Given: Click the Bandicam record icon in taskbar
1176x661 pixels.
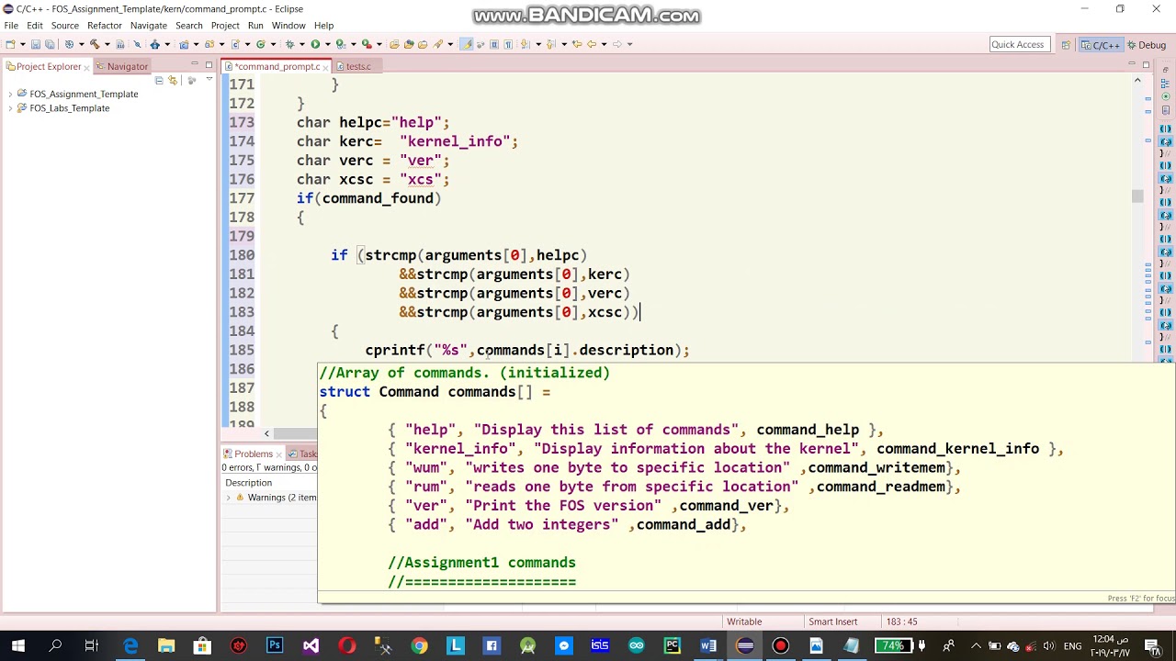Looking at the screenshot, I should click(x=780, y=645).
